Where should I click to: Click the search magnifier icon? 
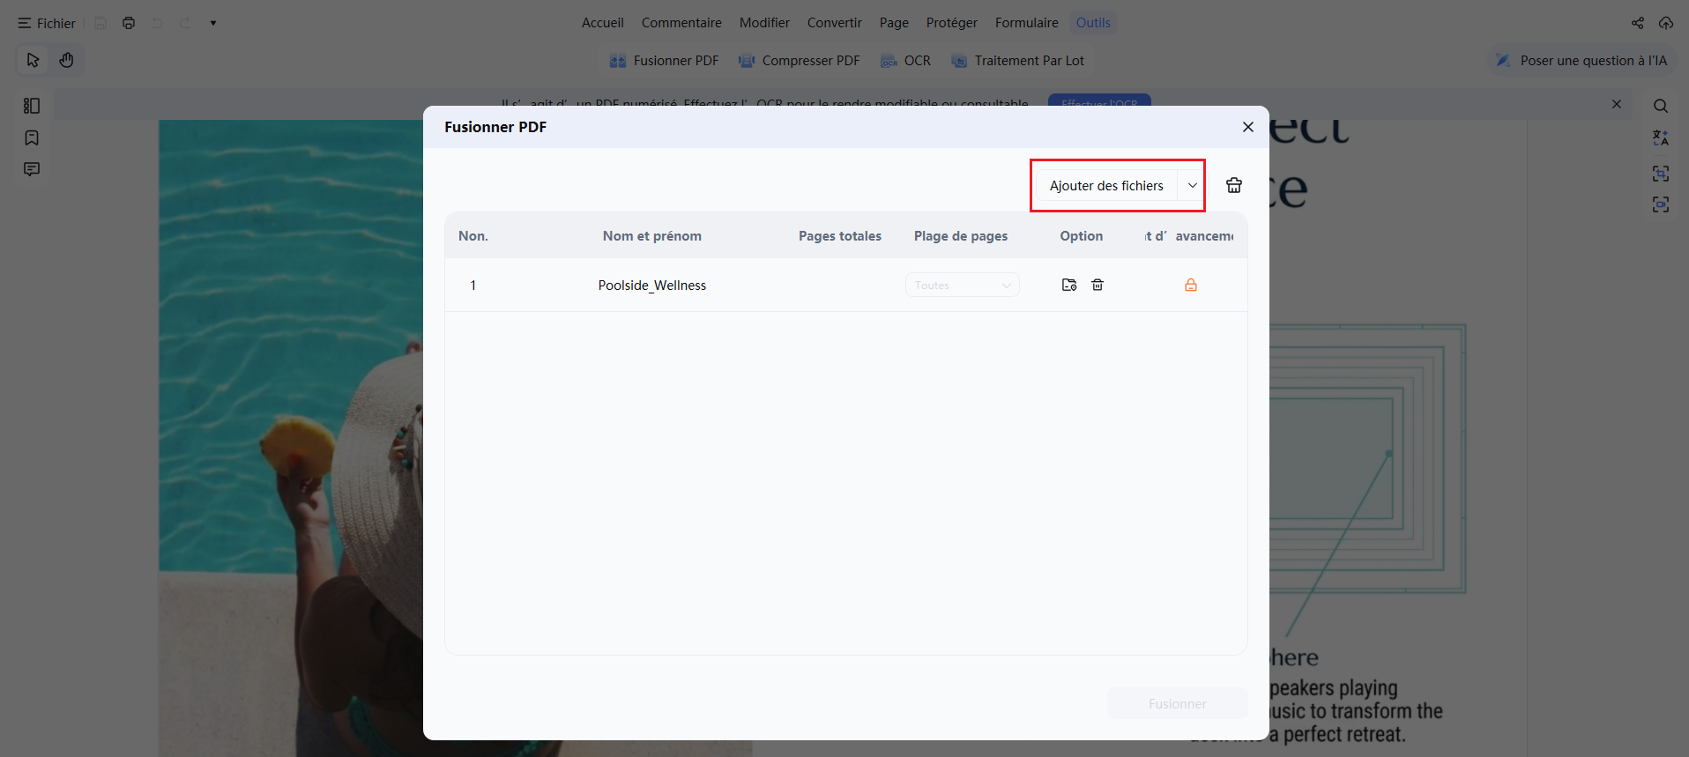point(1661,106)
